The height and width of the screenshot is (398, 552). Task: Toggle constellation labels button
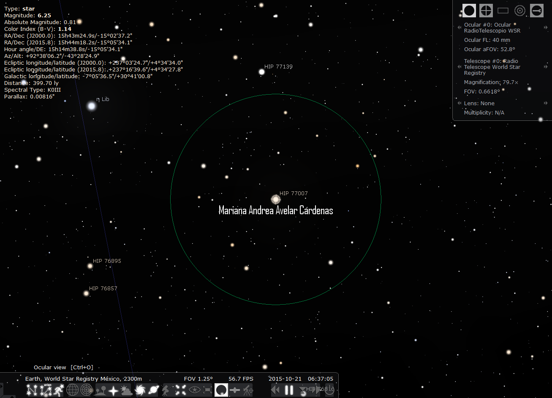click(x=45, y=390)
